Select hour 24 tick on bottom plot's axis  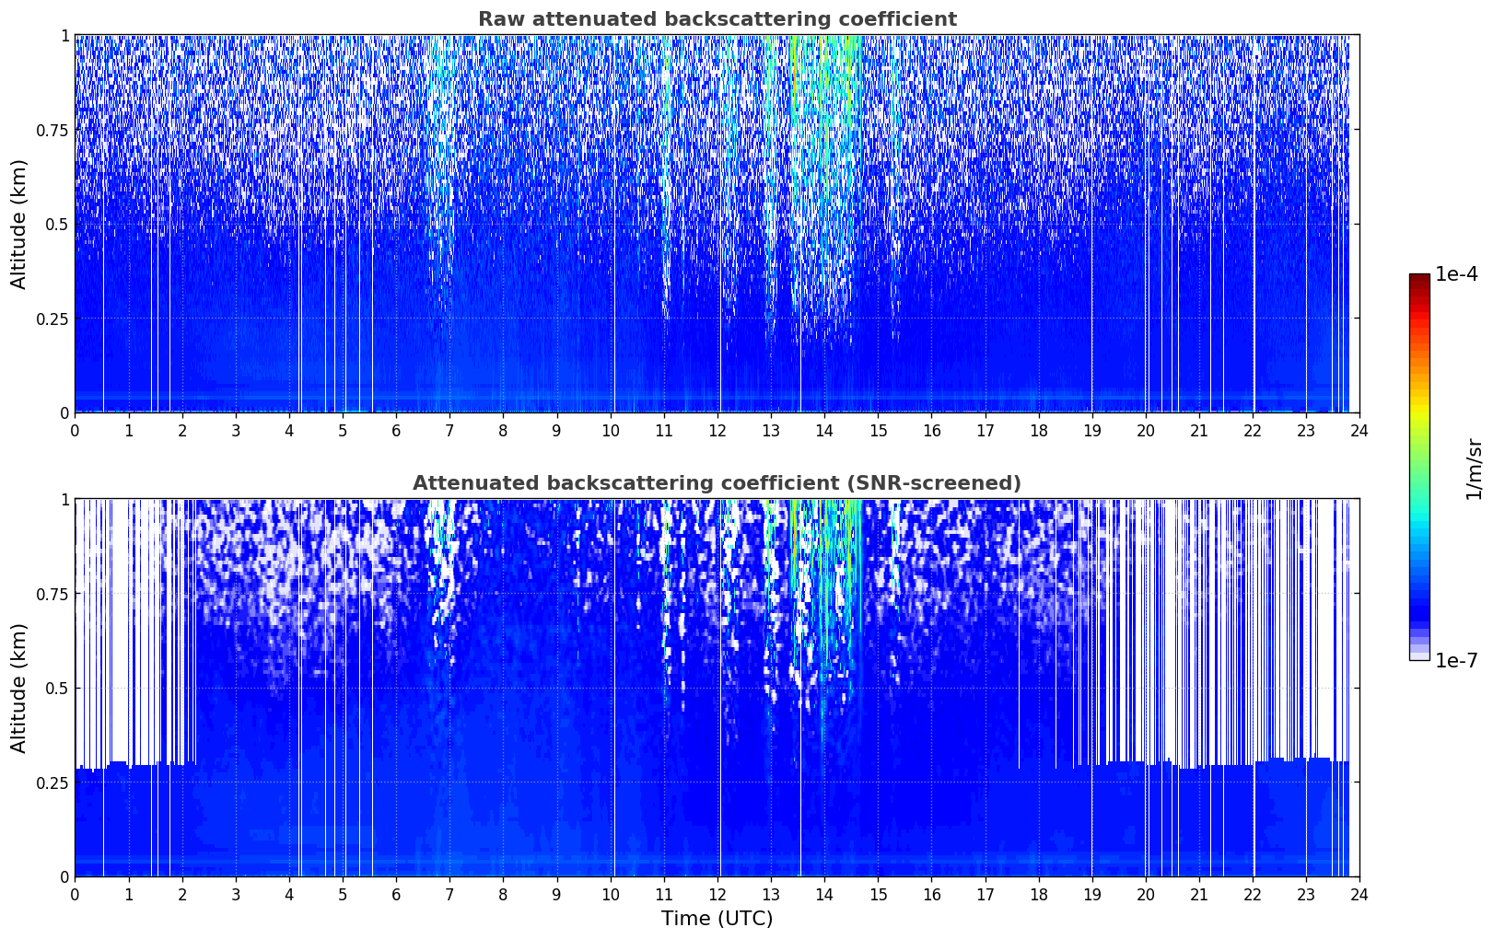1359,894
